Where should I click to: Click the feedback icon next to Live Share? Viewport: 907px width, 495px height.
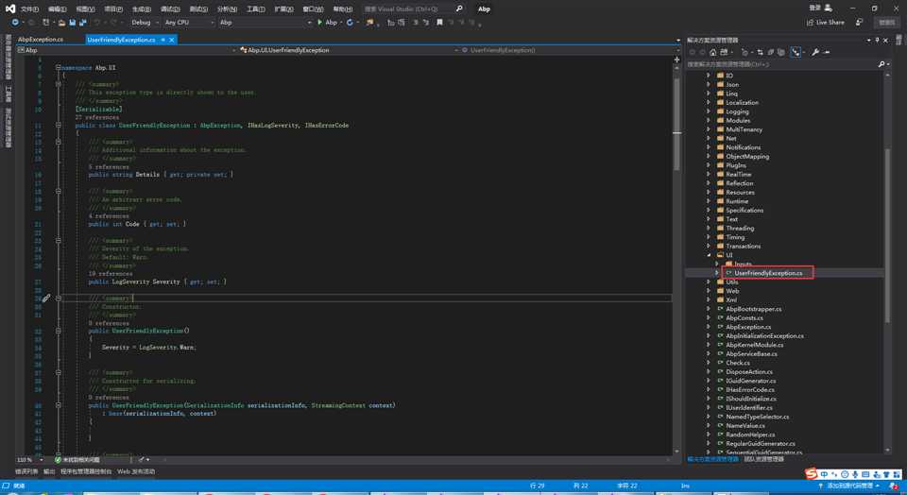click(x=860, y=23)
